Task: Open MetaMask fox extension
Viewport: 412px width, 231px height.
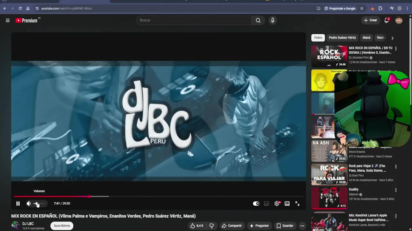Action: [x=372, y=8]
